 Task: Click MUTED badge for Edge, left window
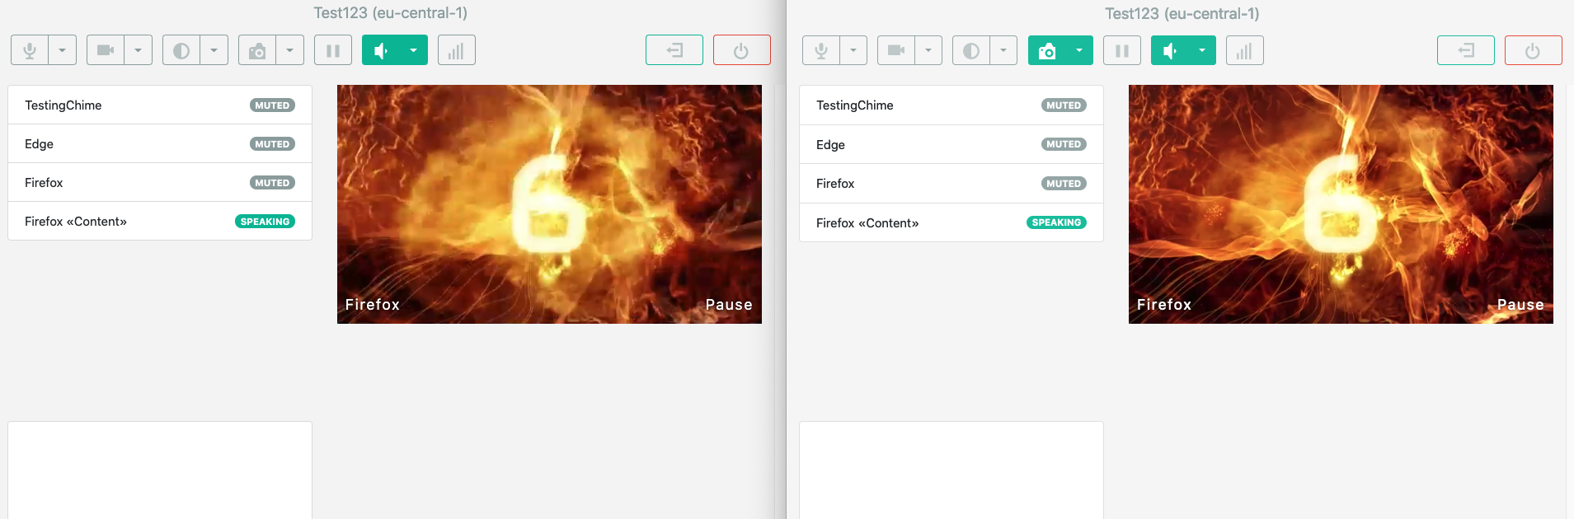click(x=272, y=144)
